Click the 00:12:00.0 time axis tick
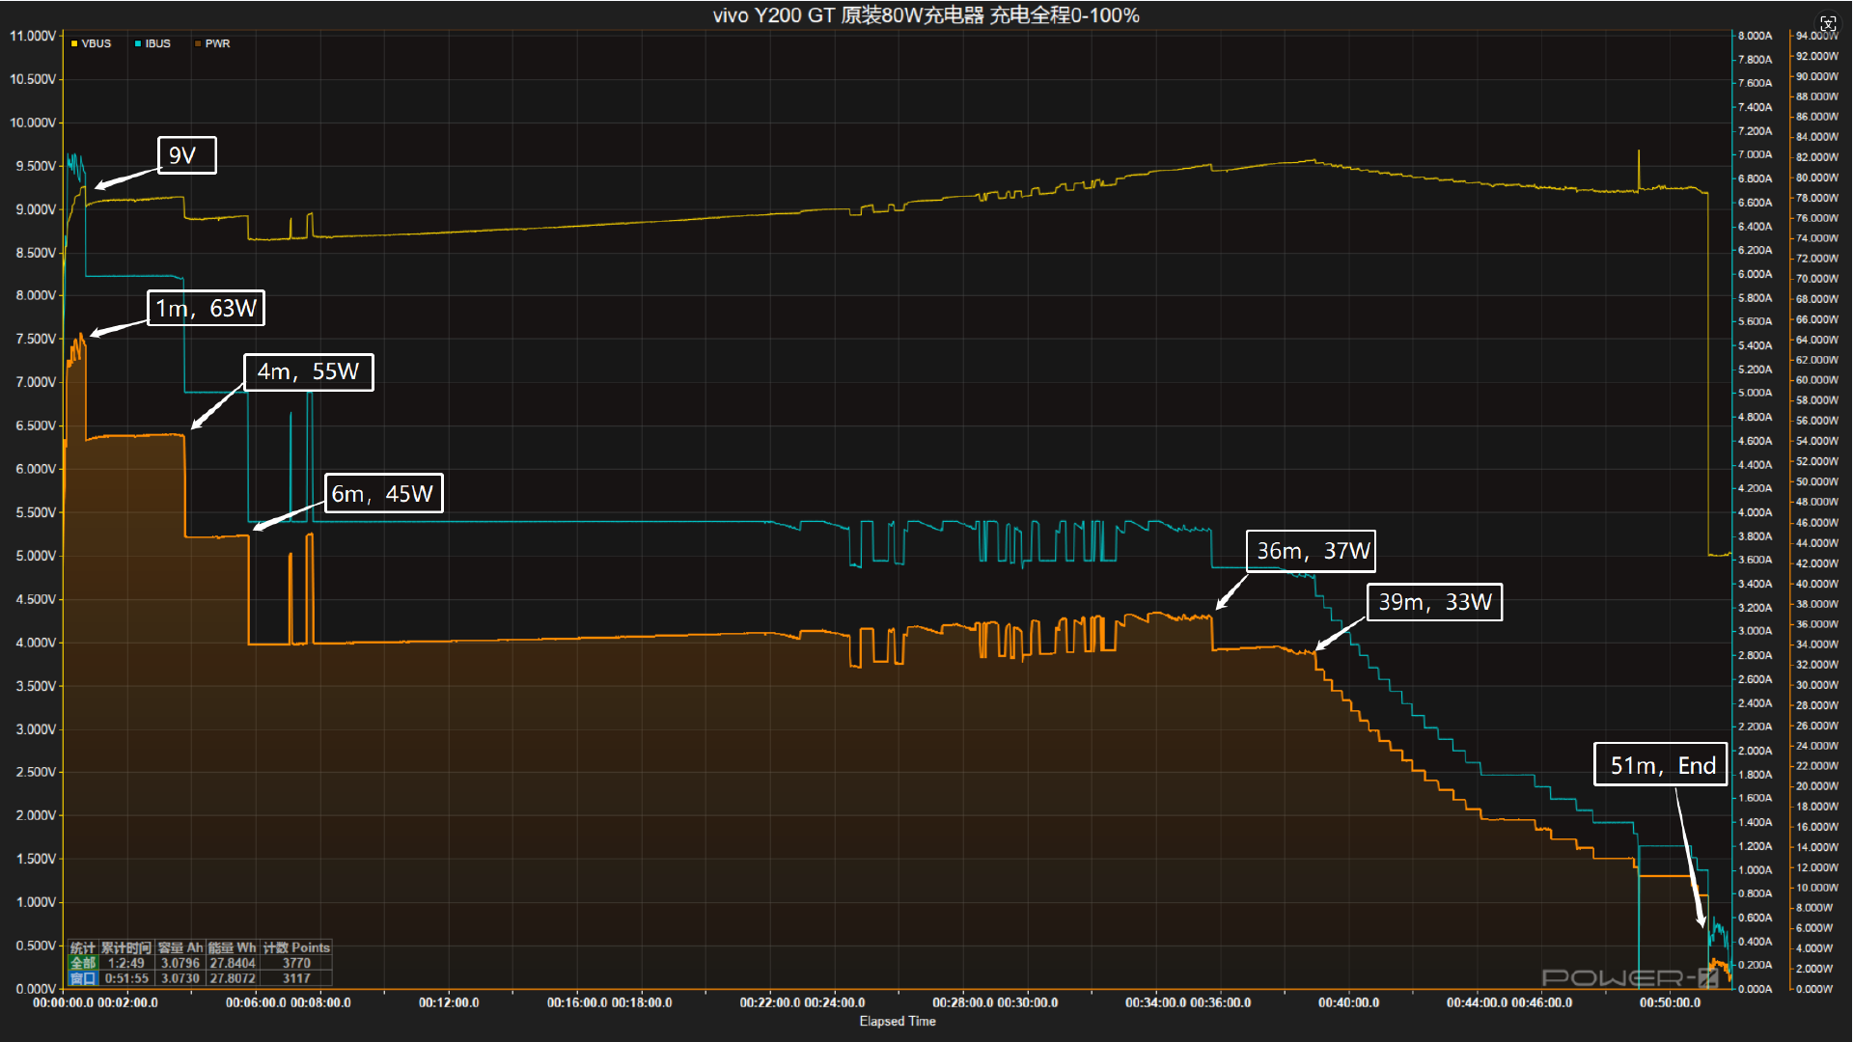The image size is (1853, 1042). coord(449,1002)
